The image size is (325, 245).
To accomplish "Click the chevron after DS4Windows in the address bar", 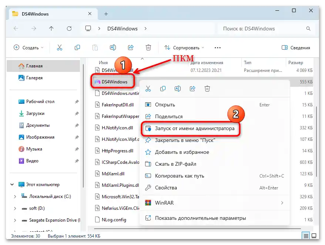I will pos(145,29).
